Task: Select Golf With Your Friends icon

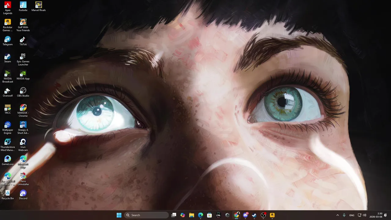Action: (x=23, y=25)
